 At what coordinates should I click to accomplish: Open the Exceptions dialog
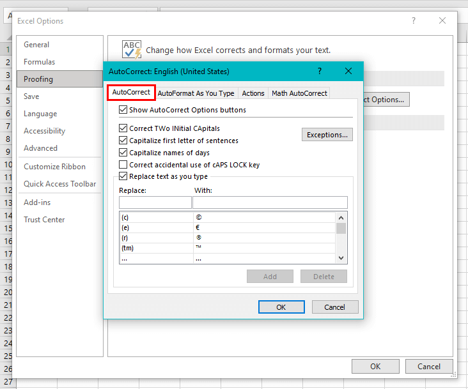click(x=327, y=135)
